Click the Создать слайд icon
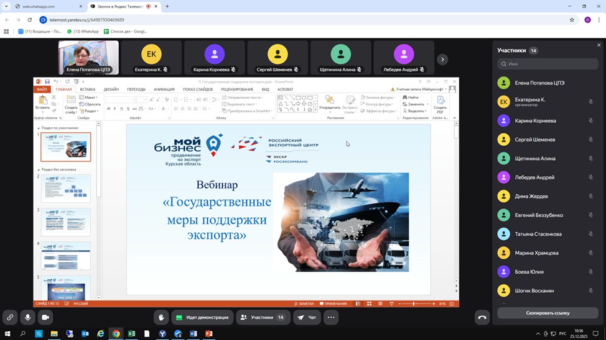606x340 pixels. click(71, 99)
